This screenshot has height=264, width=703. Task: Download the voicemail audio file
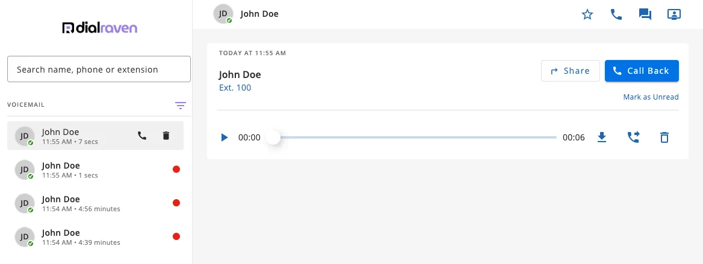[602, 137]
